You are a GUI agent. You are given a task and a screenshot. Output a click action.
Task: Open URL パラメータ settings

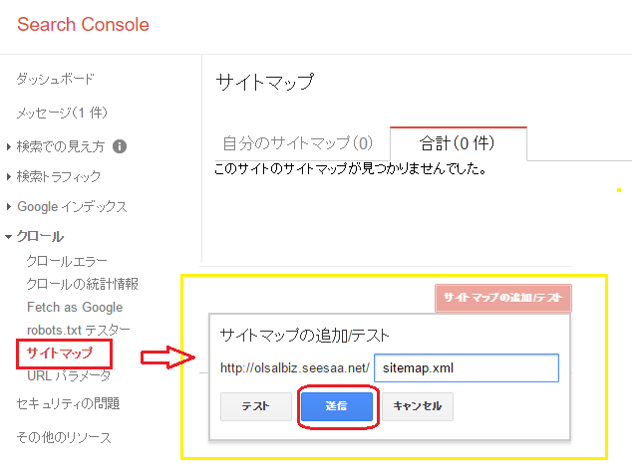[x=69, y=376]
